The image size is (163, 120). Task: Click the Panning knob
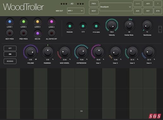coord(47,52)
